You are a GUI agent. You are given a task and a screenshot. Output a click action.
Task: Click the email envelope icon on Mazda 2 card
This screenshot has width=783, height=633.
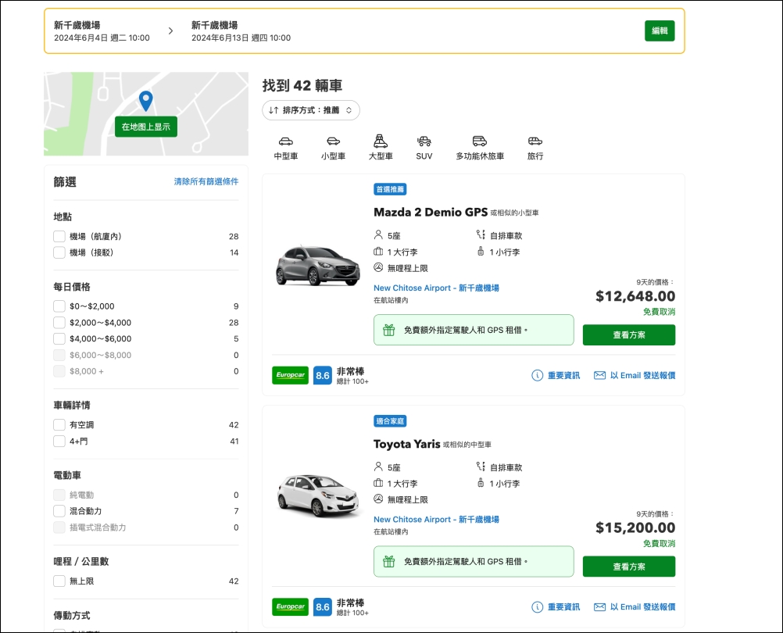point(599,375)
